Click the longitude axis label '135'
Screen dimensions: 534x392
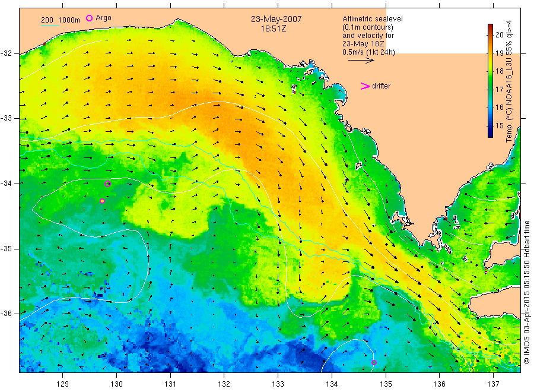(386, 384)
